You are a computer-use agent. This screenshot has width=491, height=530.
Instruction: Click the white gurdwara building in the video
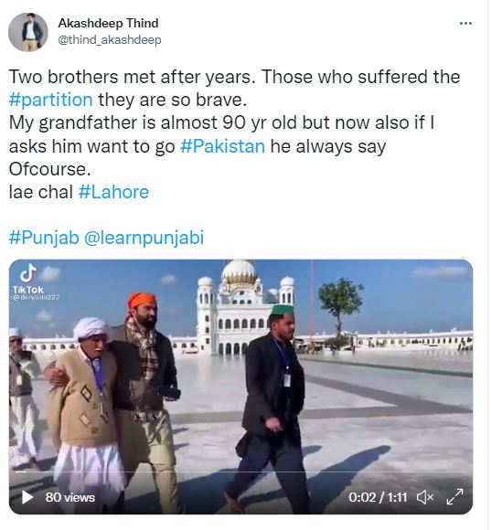[x=245, y=308]
